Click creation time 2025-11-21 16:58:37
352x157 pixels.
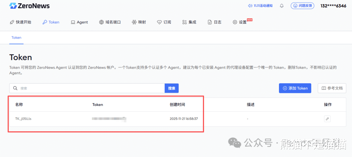pyautogui.click(x=183, y=119)
